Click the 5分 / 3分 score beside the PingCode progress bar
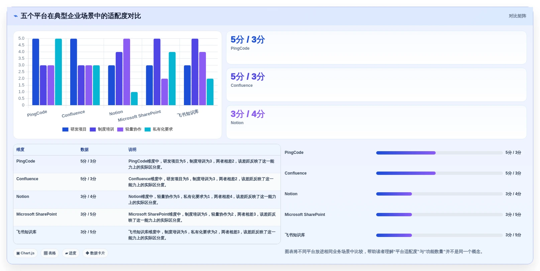The height and width of the screenshot is (271, 540). (x=513, y=153)
